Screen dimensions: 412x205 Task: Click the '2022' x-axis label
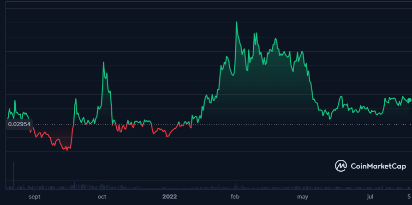[170, 197]
